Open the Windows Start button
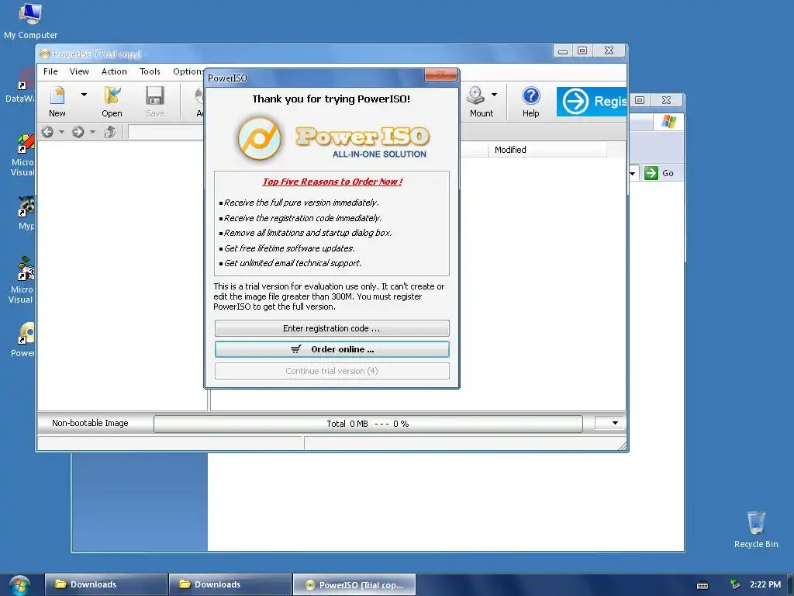This screenshot has width=794, height=596. tap(19, 585)
